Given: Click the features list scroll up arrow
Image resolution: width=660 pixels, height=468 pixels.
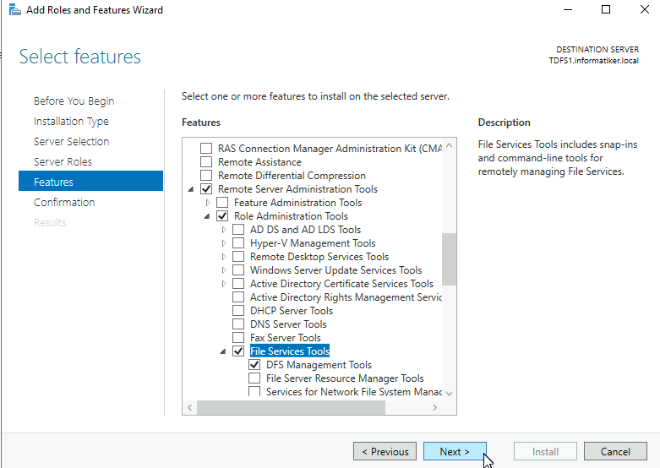Looking at the screenshot, I should (x=449, y=145).
